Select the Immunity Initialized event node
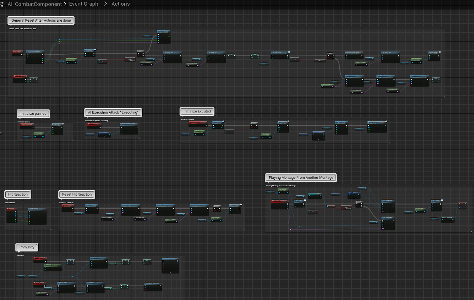The width and height of the screenshot is (474, 300). (x=40, y=260)
